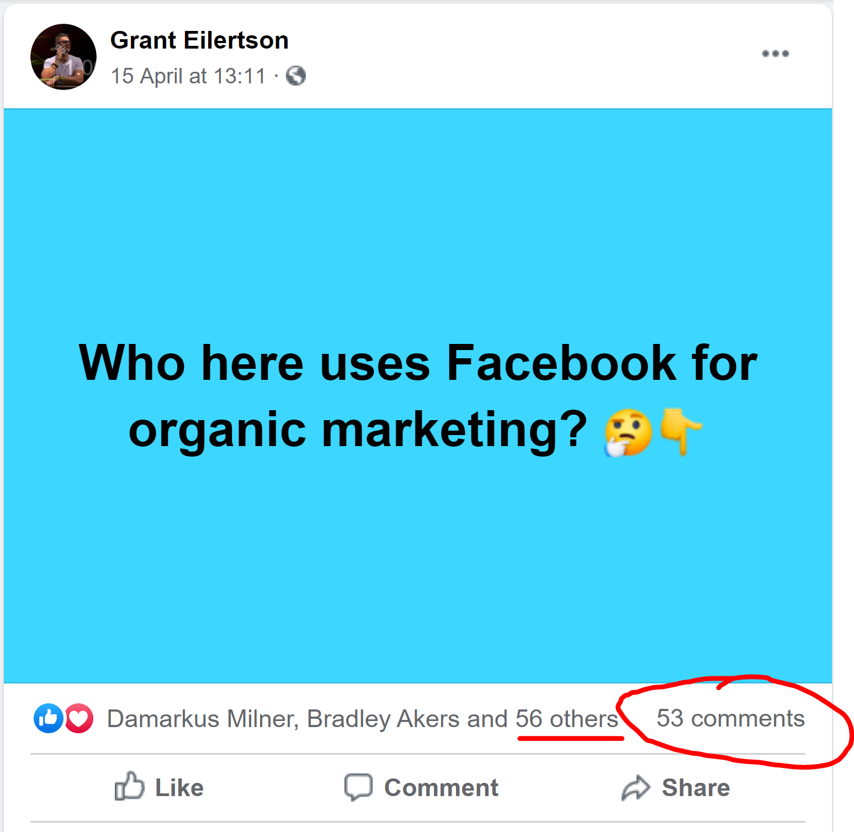Click the 15 April at 13:11 timestamp
The height and width of the screenshot is (832, 854).
click(x=188, y=76)
